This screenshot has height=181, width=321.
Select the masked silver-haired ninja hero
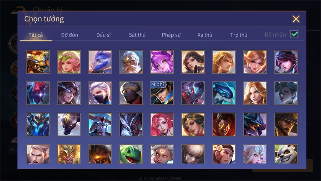coord(100,93)
